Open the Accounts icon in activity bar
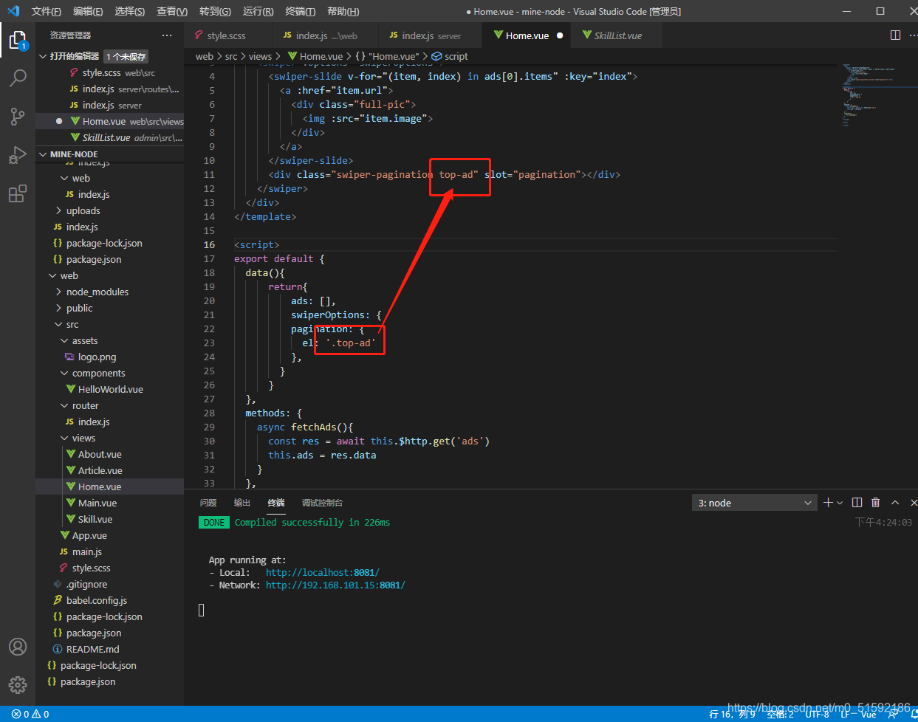 pos(18,647)
